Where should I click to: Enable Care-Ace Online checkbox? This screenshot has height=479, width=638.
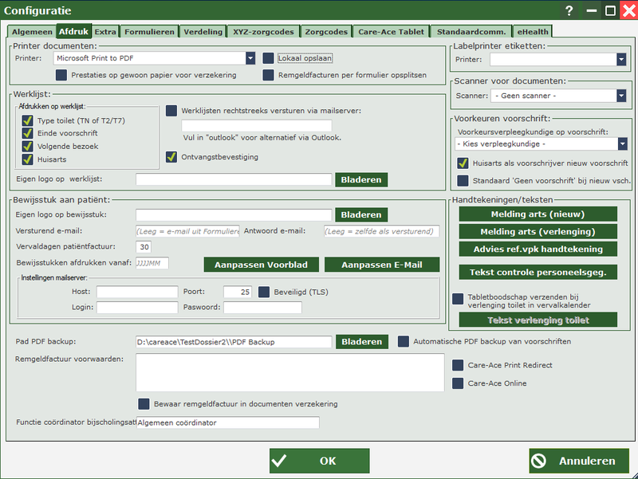coord(458,383)
